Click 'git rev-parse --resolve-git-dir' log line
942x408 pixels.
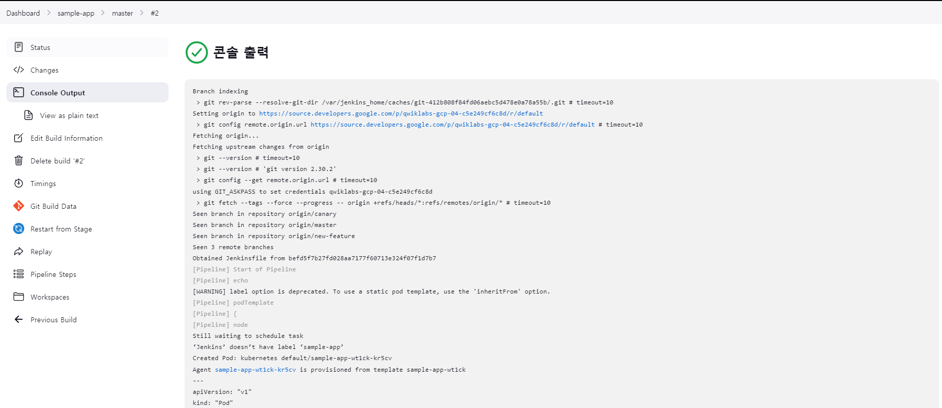pos(405,102)
